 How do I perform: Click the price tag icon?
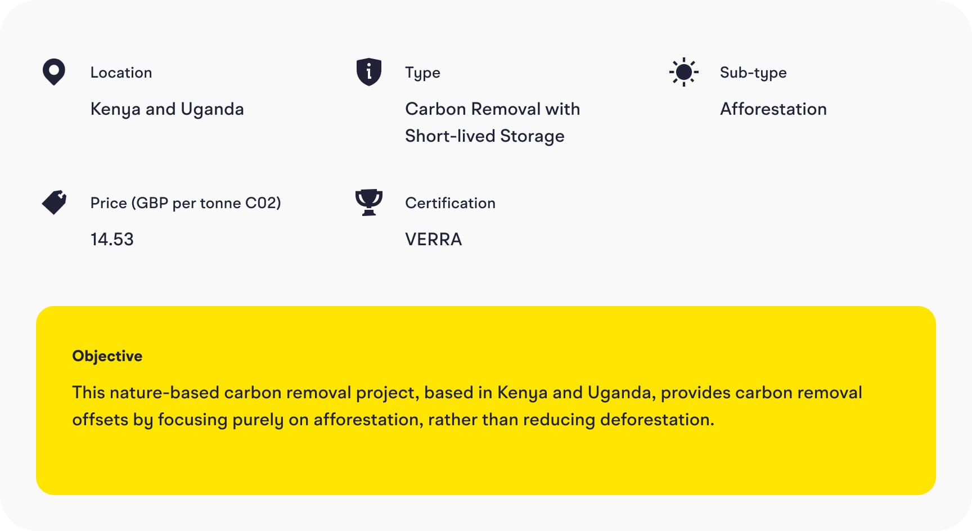point(54,202)
